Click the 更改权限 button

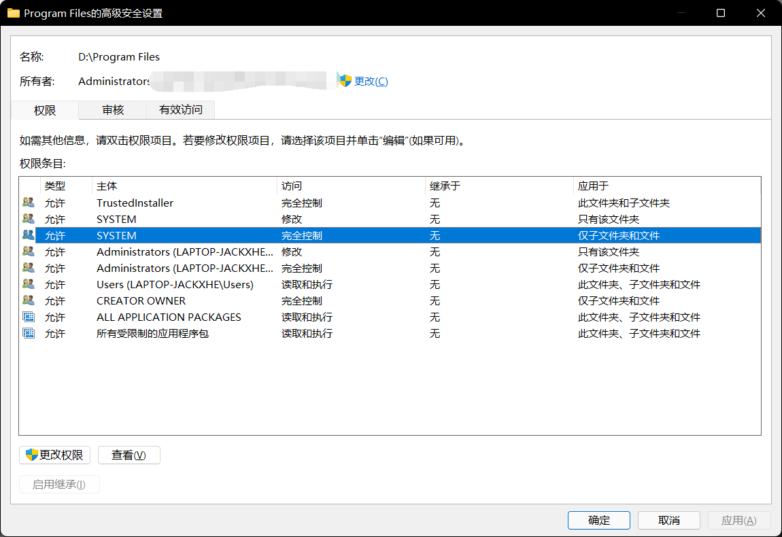point(54,455)
